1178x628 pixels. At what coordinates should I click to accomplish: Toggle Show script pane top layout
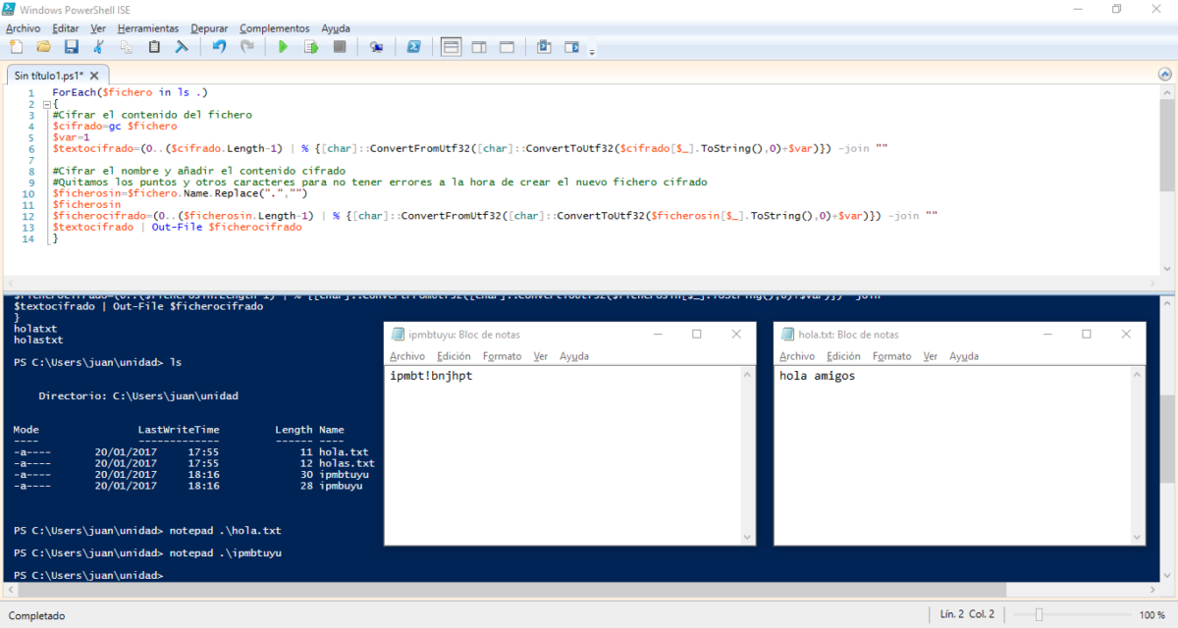pos(451,46)
